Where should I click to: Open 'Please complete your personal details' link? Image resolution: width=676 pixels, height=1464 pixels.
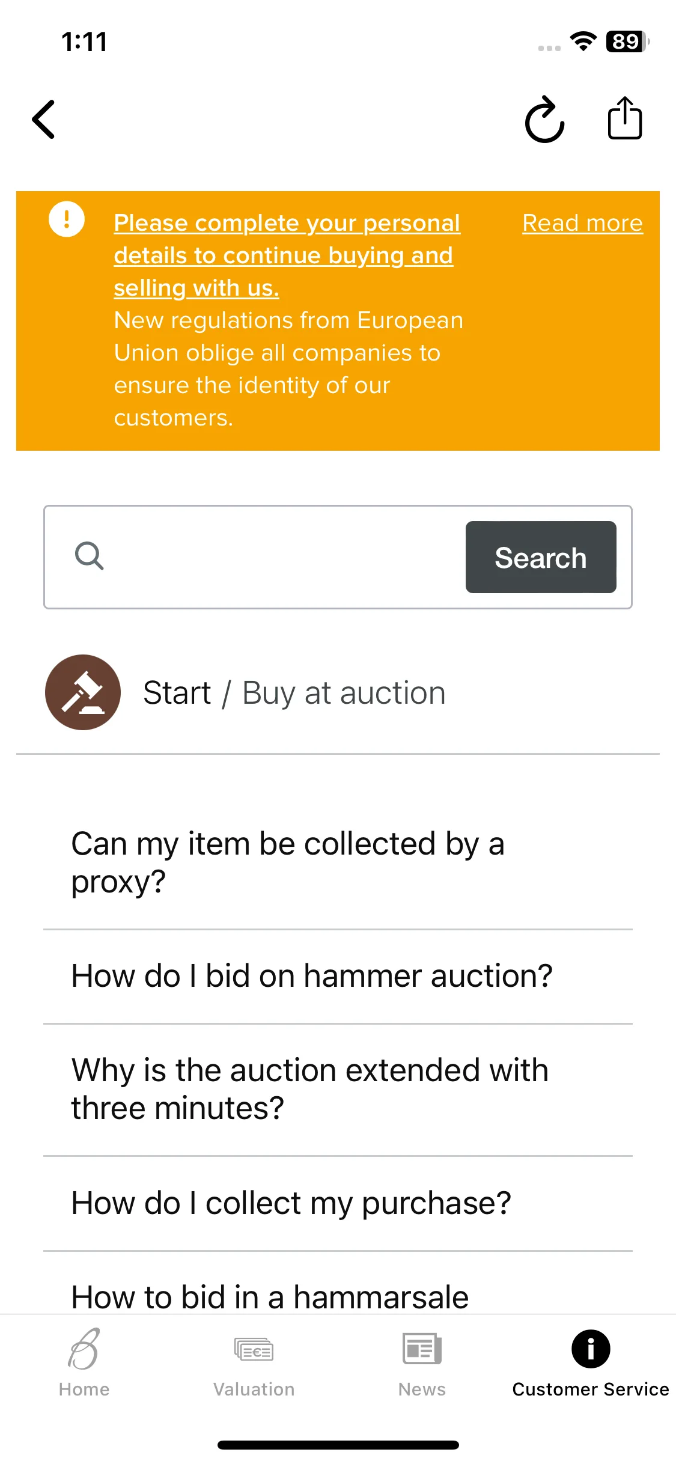point(287,255)
